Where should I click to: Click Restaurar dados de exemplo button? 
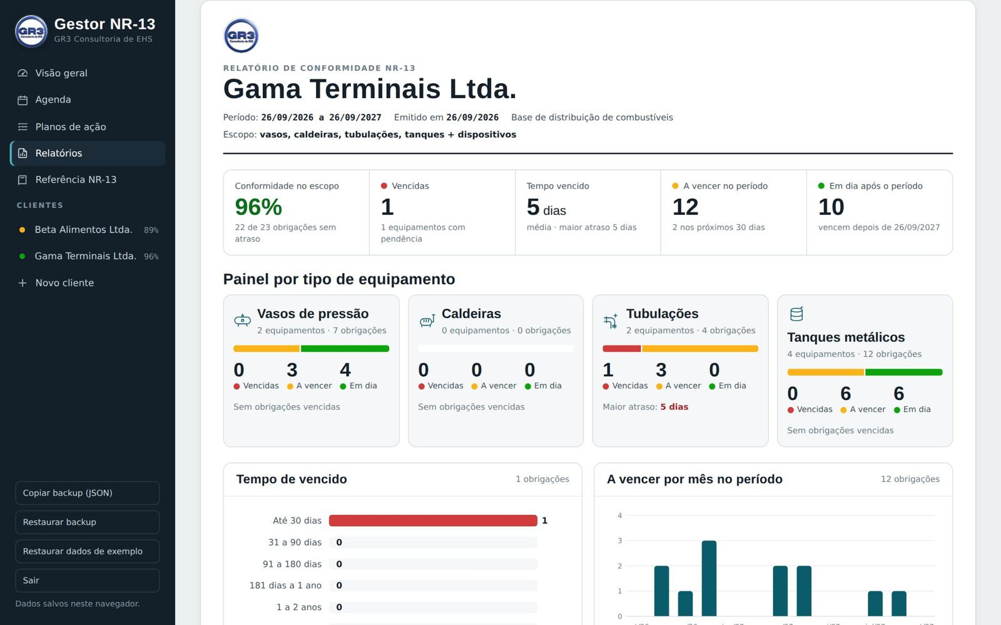click(x=88, y=551)
